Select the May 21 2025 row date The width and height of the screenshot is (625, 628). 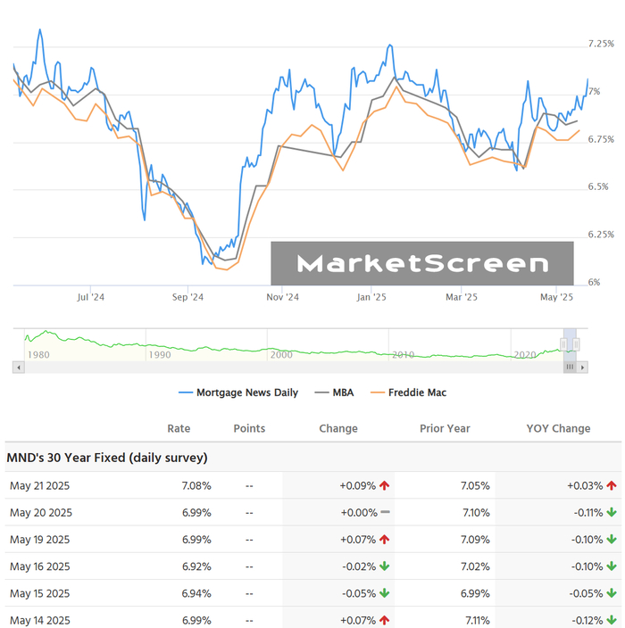tap(39, 485)
